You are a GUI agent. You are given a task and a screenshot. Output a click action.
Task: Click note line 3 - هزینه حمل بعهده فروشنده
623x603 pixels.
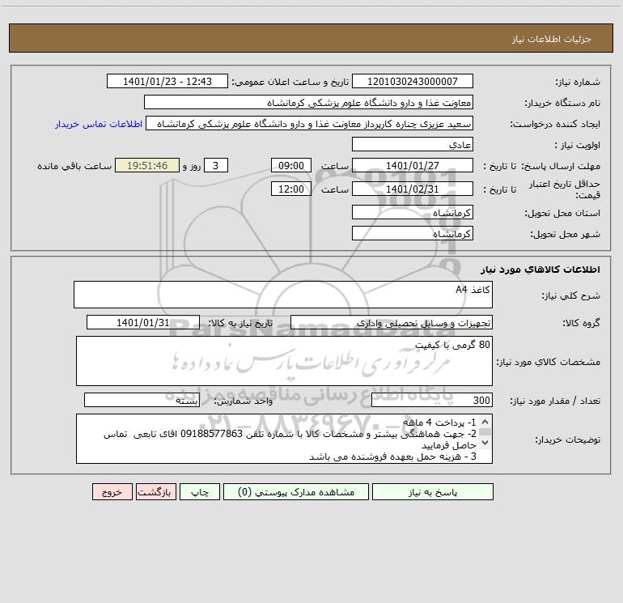[x=392, y=456]
